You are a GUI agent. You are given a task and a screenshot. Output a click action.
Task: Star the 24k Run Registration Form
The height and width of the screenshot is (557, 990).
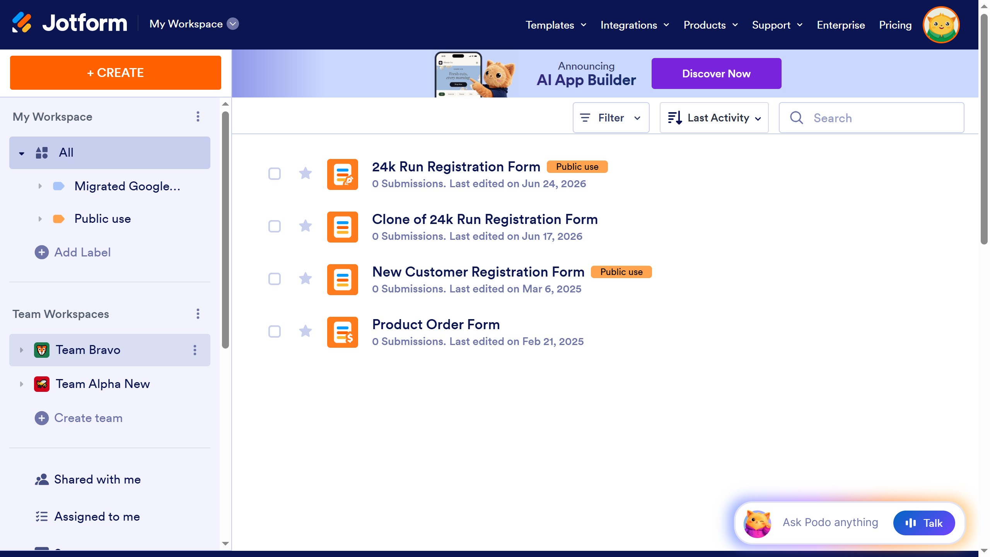point(306,173)
